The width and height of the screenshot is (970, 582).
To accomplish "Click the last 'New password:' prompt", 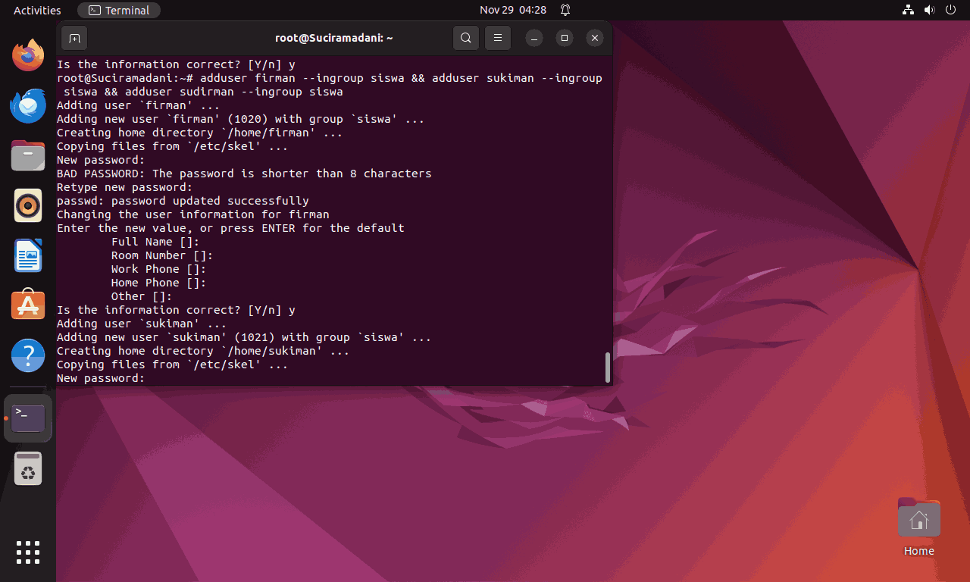I will click(x=101, y=378).
